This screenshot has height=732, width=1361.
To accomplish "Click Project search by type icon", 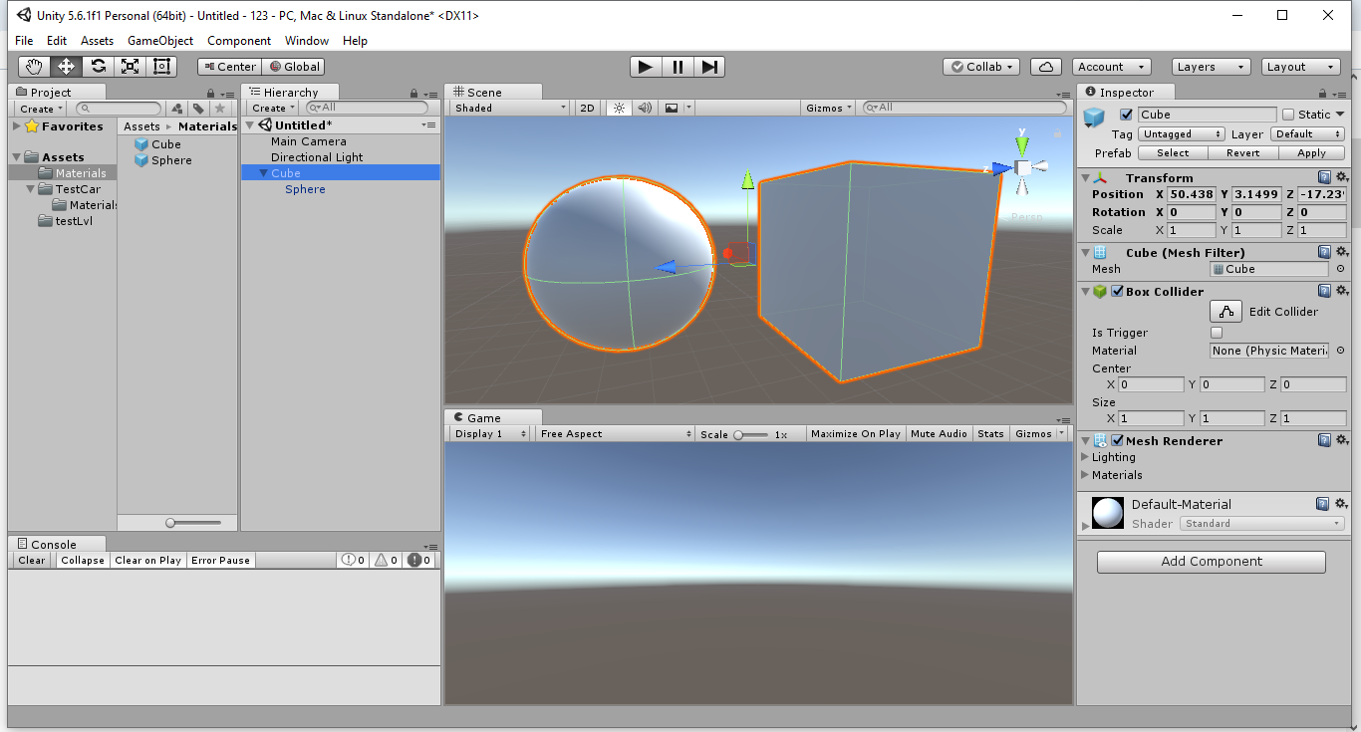I will [177, 109].
